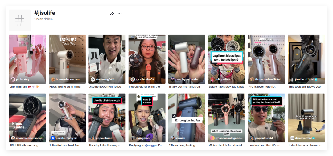Open discovermnl's Ultra 1 blower video

coord(306,118)
